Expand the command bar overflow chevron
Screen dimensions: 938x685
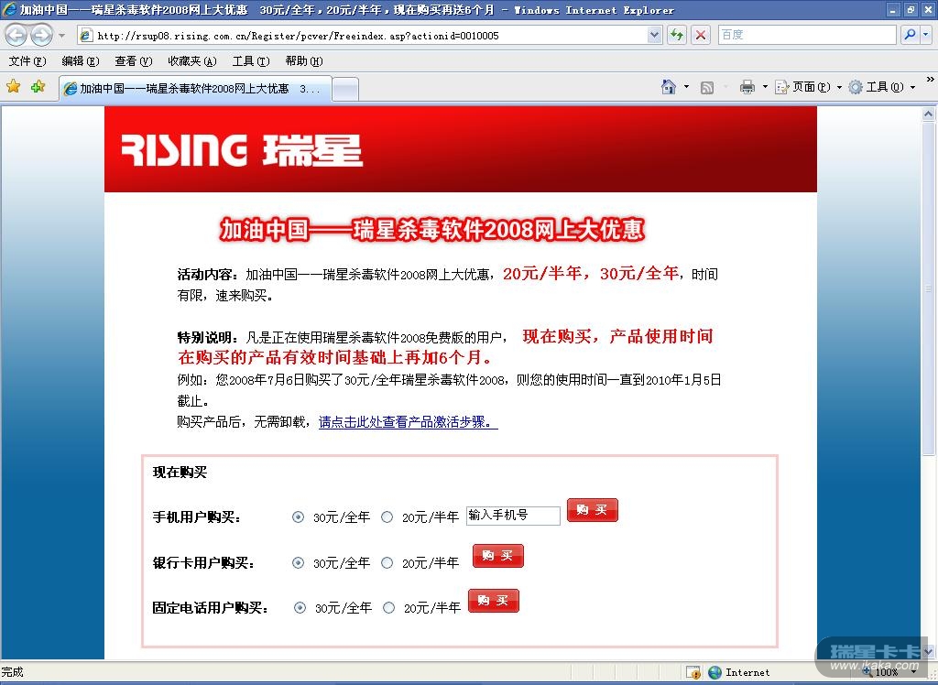(930, 80)
